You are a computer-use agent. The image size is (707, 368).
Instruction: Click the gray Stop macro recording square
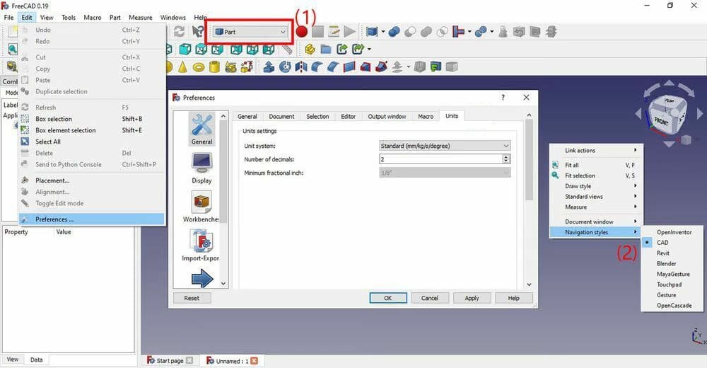pos(318,32)
